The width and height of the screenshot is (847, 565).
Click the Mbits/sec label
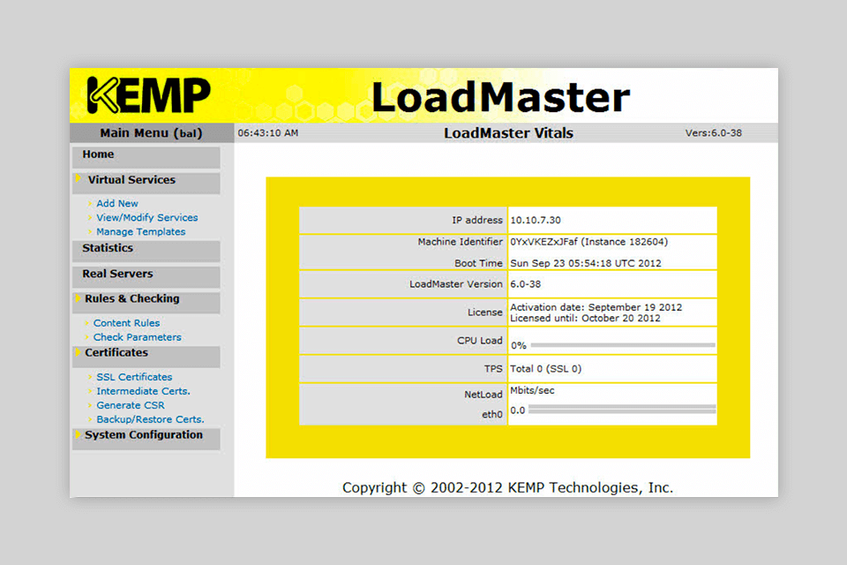click(532, 390)
